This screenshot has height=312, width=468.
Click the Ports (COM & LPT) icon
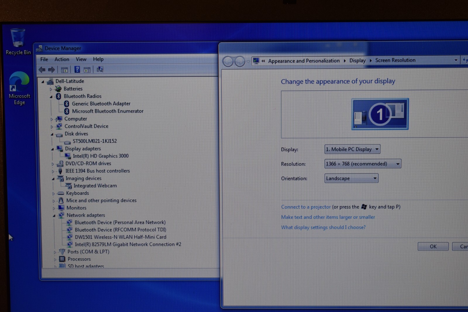pyautogui.click(x=62, y=252)
